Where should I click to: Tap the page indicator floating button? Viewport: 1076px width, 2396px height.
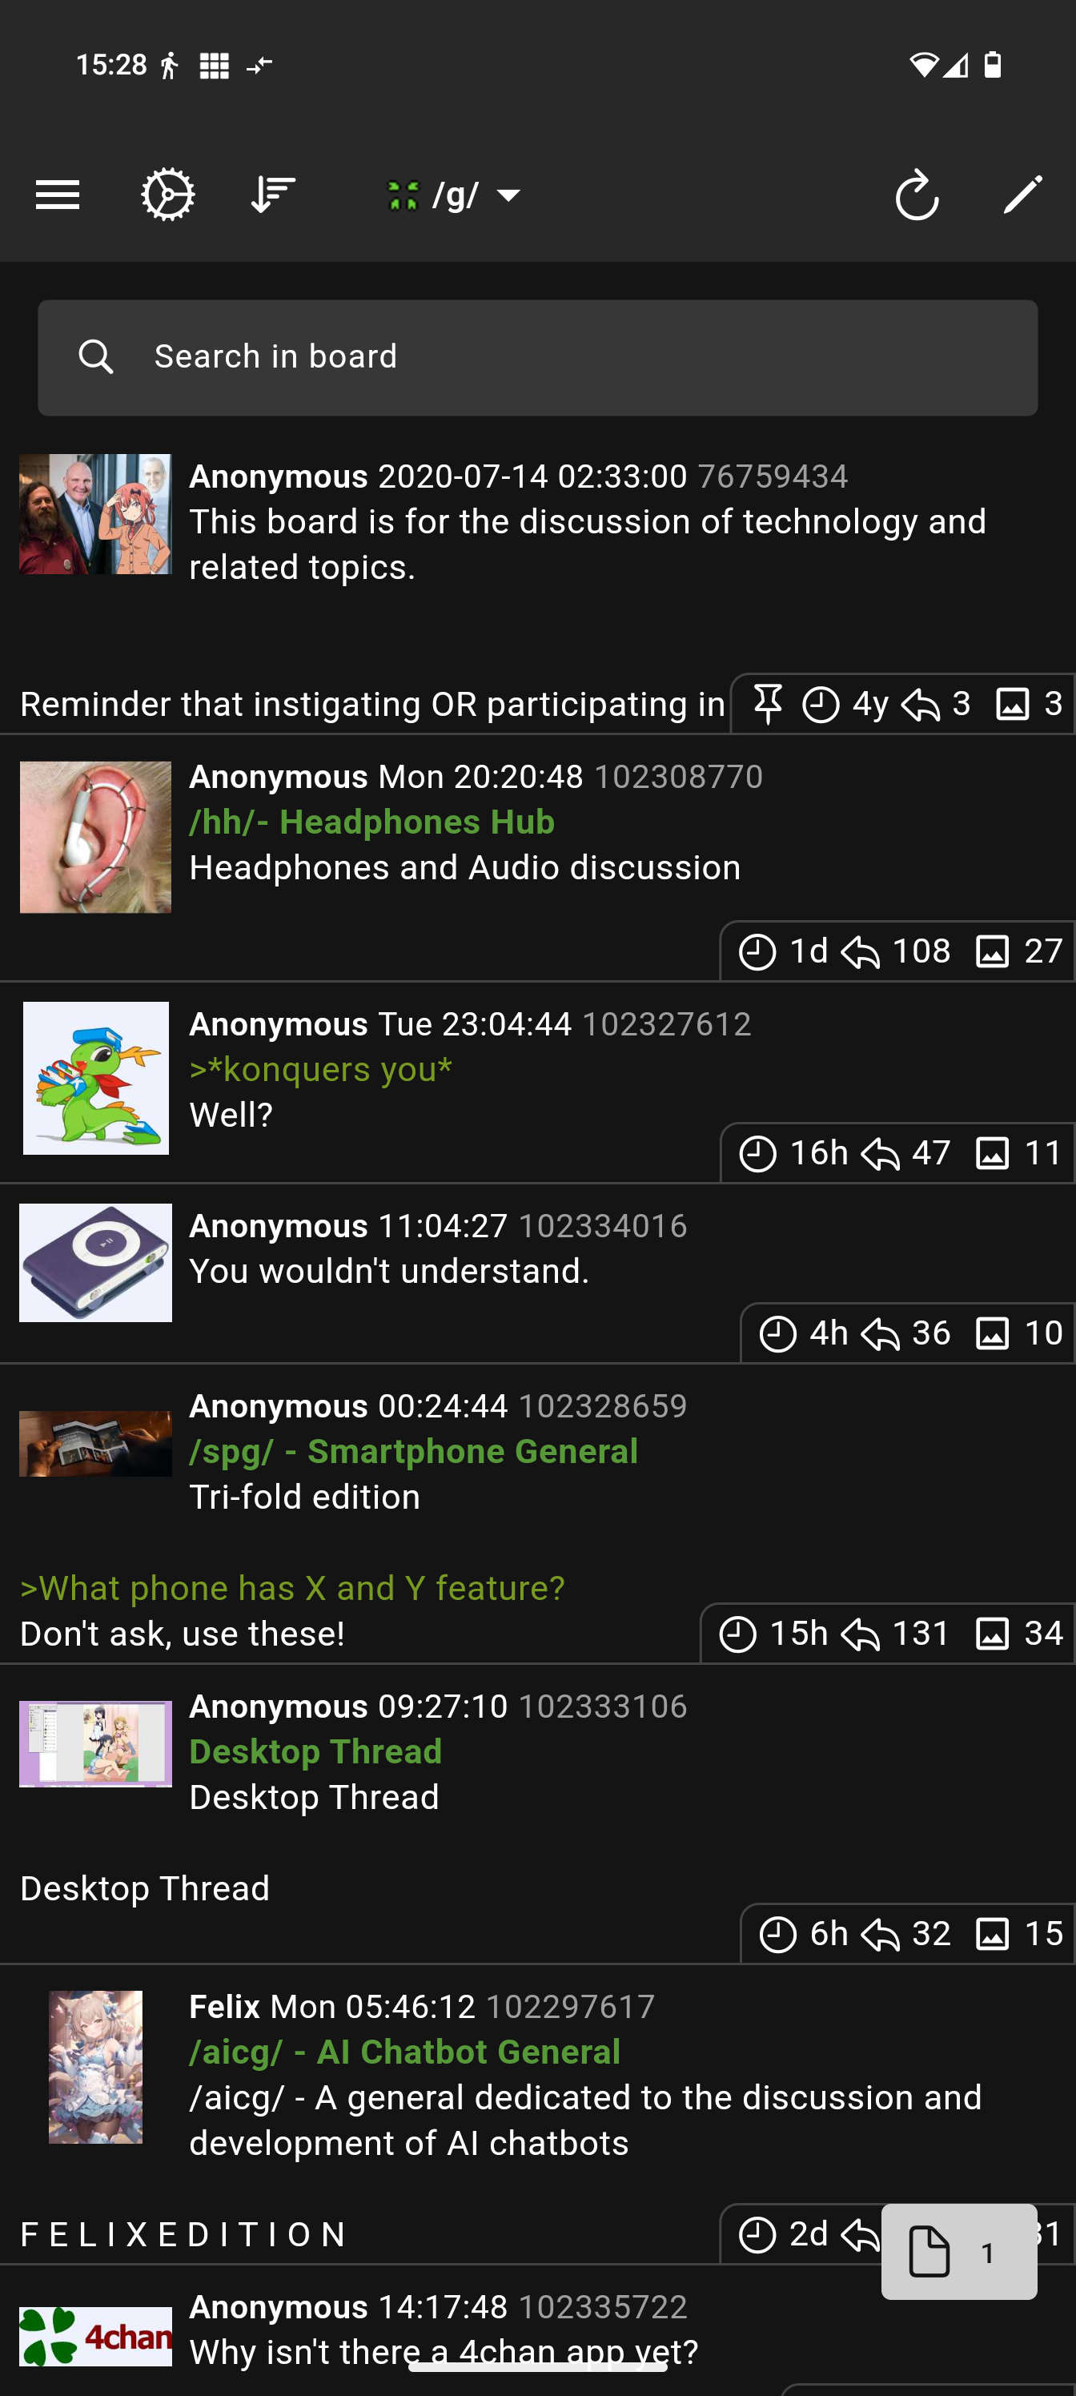pyautogui.click(x=959, y=2251)
